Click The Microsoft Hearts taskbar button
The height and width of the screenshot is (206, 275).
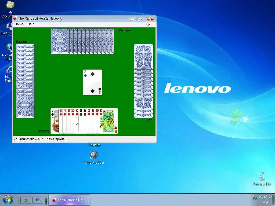(x=69, y=200)
